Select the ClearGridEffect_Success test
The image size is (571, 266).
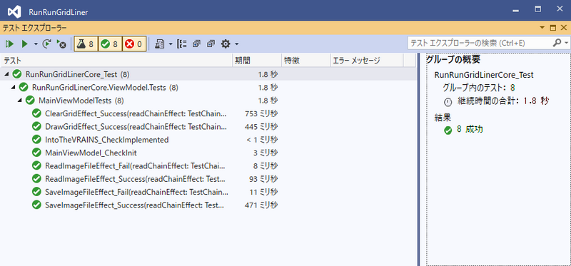click(136, 113)
